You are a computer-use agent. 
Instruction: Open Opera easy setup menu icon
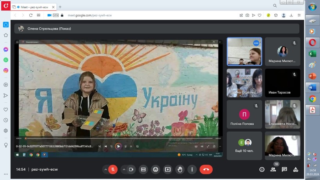299,15
